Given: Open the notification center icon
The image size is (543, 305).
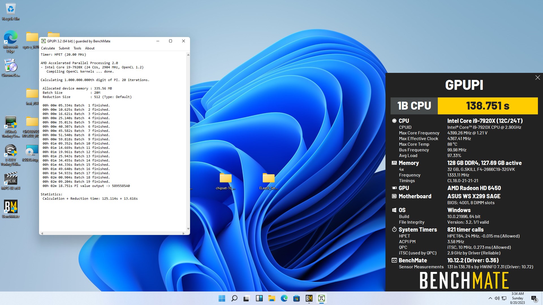Looking at the screenshot, I should coord(534,299).
